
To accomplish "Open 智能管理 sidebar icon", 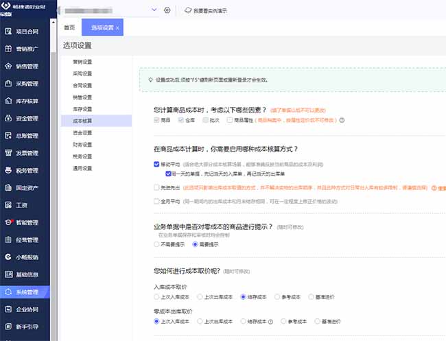I will tap(8, 223).
